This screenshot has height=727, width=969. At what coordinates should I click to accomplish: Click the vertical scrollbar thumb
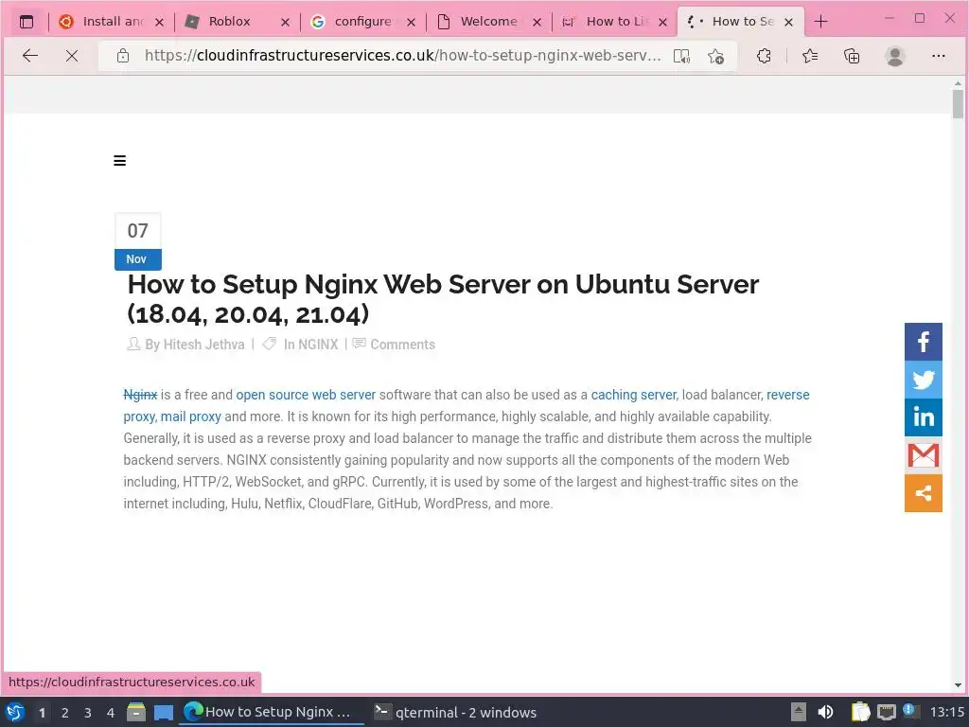click(958, 104)
